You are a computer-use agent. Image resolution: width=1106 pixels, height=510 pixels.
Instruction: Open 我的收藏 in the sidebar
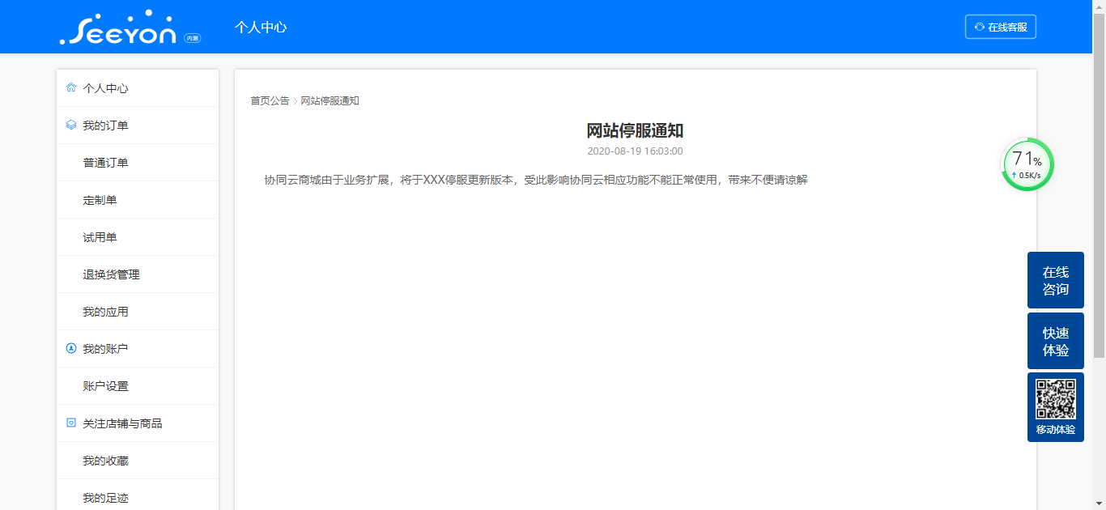(x=138, y=461)
